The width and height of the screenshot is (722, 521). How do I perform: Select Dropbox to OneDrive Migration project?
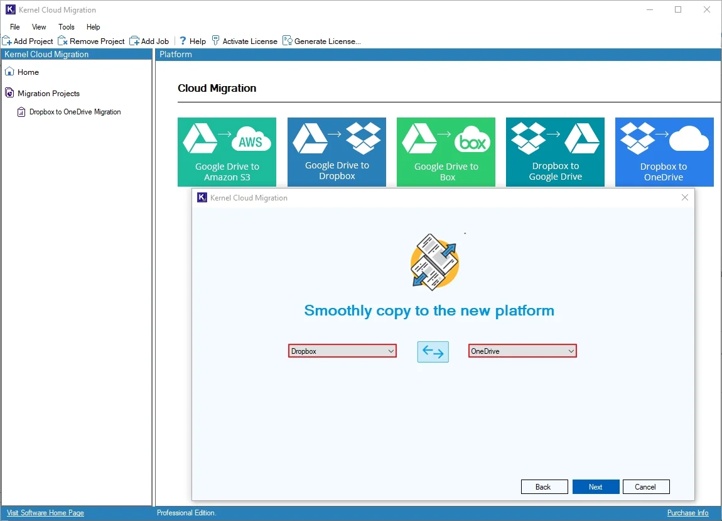coord(75,112)
